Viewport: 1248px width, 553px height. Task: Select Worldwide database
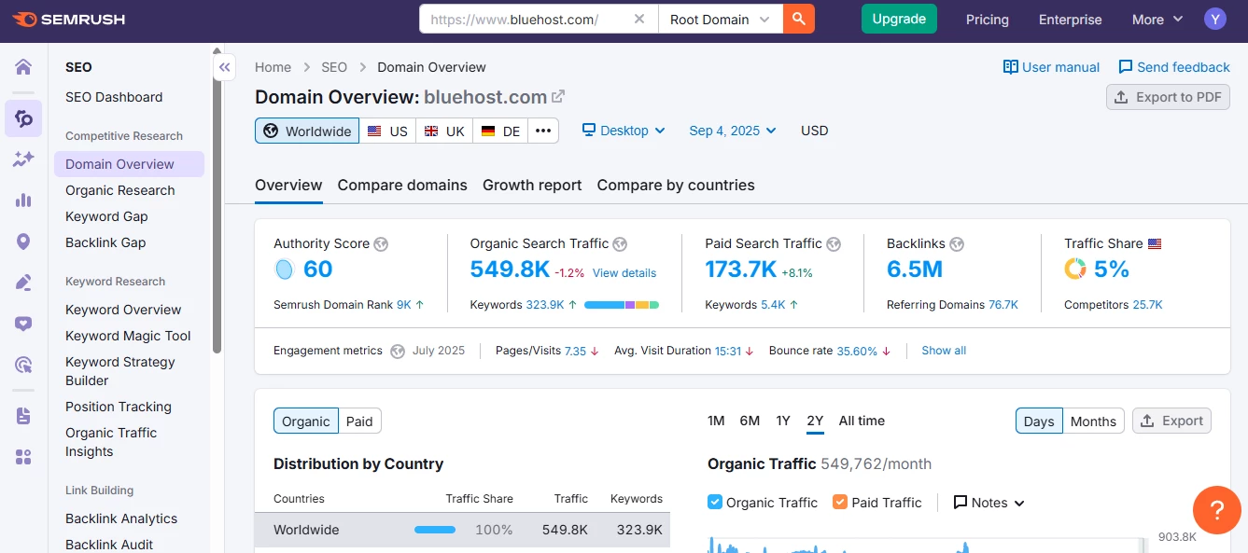pyautogui.click(x=307, y=131)
